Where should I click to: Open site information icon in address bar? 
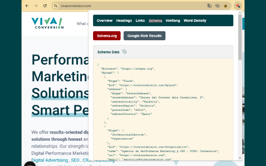click(56, 6)
